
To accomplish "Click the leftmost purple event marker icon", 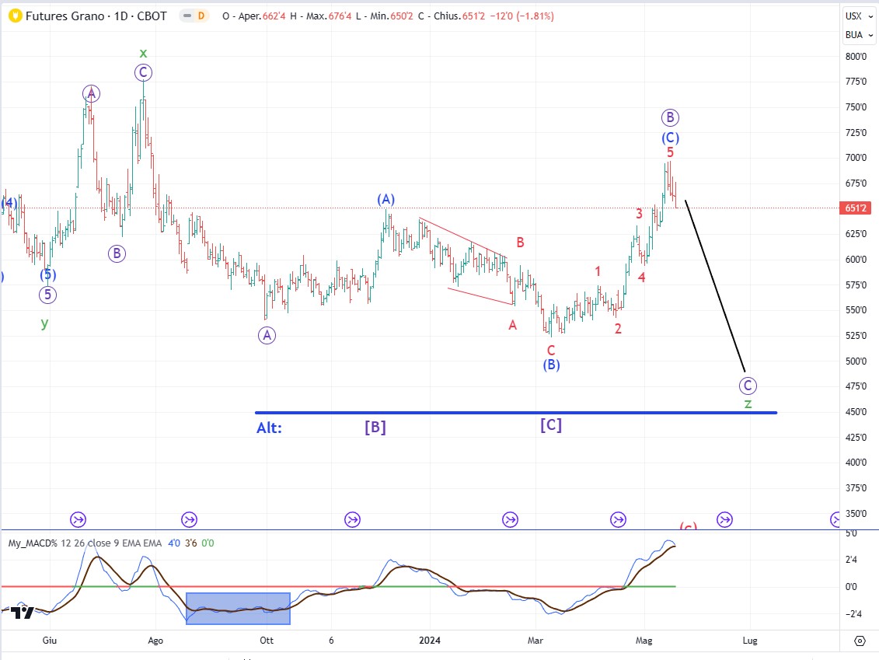I will [x=78, y=520].
